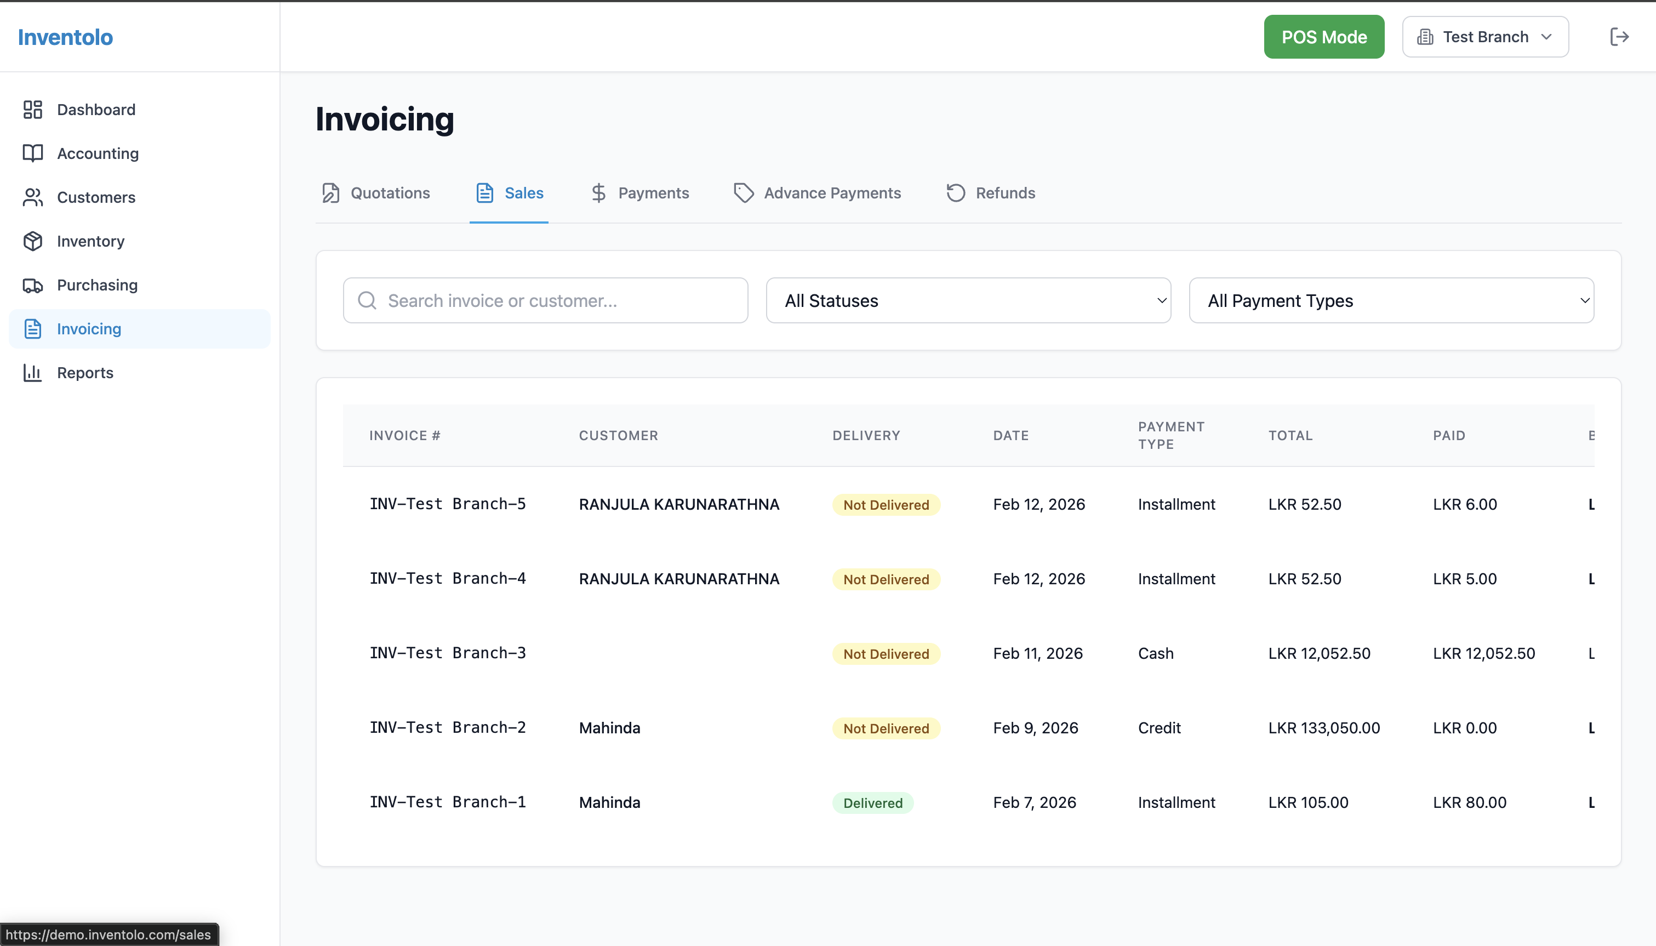This screenshot has width=1656, height=946.
Task: Click the Delivered badge on INV-Test Branch-1
Action: click(873, 802)
